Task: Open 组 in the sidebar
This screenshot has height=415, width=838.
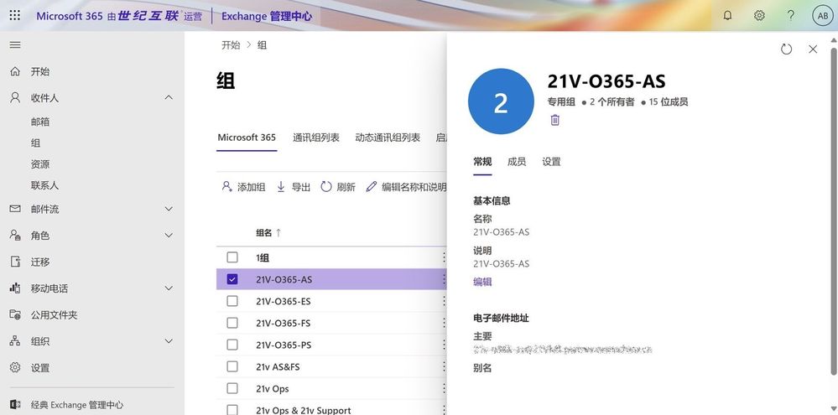Action: pos(35,143)
